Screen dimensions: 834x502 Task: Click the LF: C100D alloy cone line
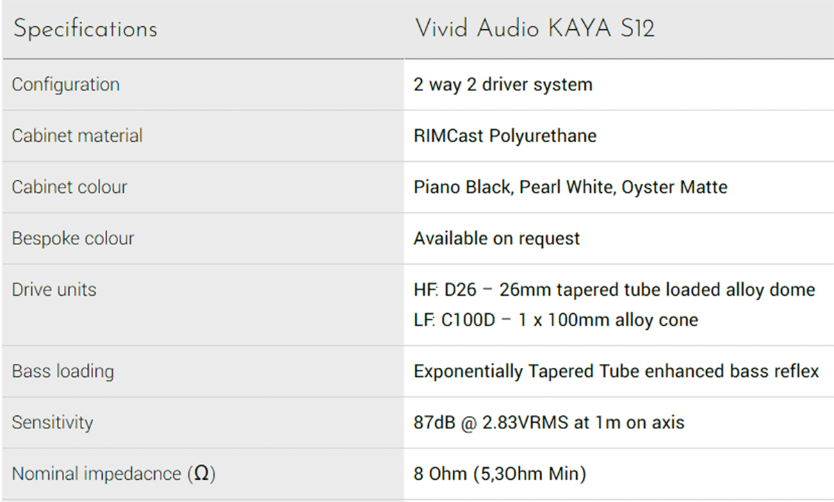coord(556,320)
